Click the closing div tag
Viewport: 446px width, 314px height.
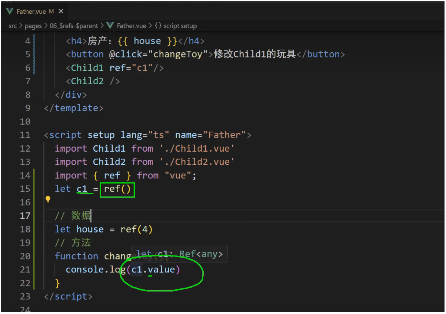(71, 95)
